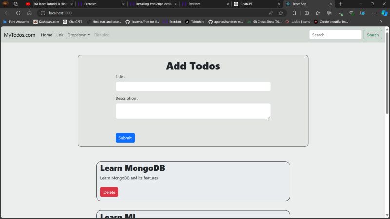Click the navbar Search input field
The height and width of the screenshot is (219, 390).
335,35
